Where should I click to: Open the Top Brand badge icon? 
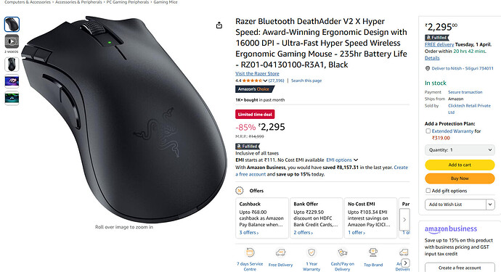click(x=373, y=253)
